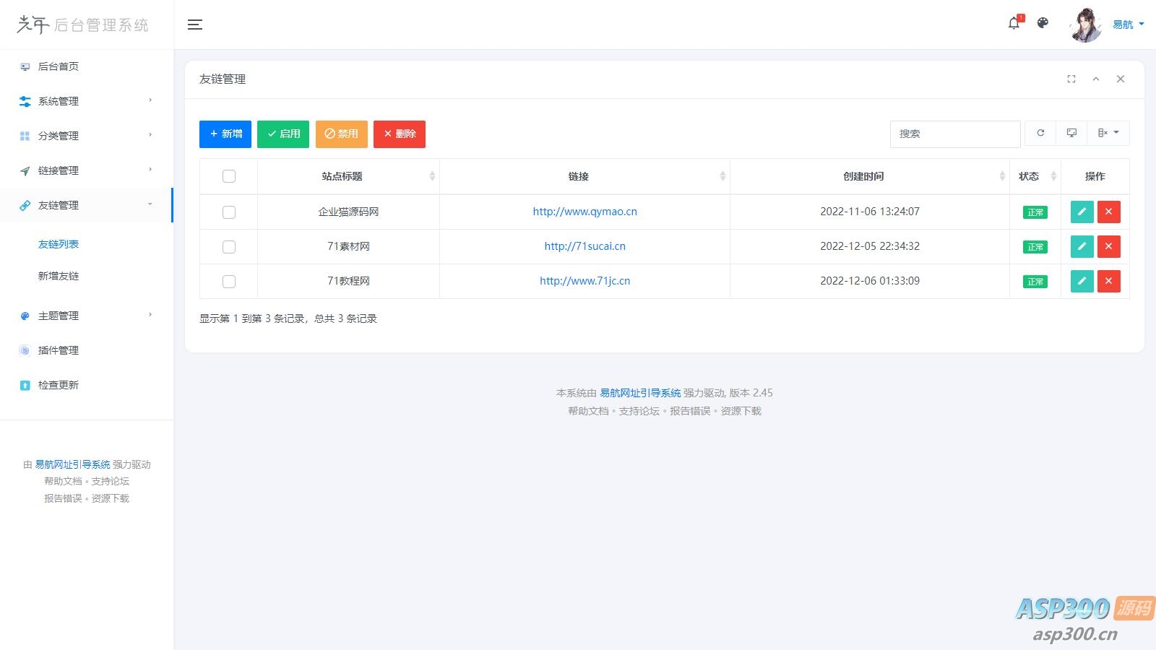
Task: Open the columns visibility dropdown
Action: tap(1108, 133)
